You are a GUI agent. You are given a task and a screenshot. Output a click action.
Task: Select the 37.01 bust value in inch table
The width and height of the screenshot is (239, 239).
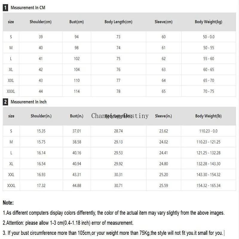(x=77, y=131)
